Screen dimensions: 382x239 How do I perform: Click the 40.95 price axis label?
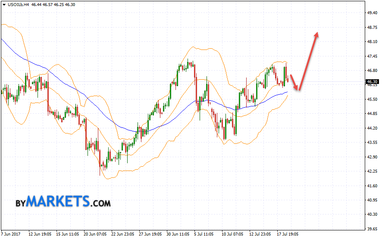tap(372, 200)
